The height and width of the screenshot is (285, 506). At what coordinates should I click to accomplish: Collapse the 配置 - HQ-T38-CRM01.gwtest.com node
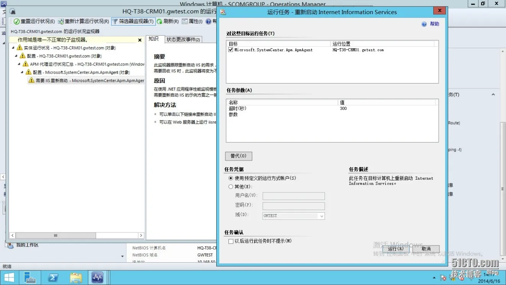[16, 56]
